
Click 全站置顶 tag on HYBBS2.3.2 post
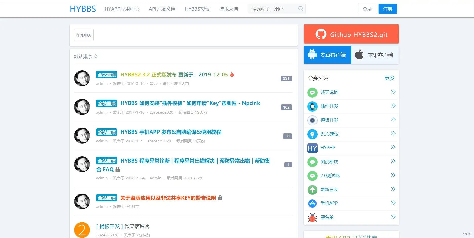coord(107,75)
